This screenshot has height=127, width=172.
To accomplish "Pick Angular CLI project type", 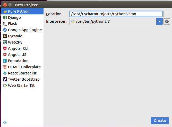I will pyautogui.click(x=22, y=48).
